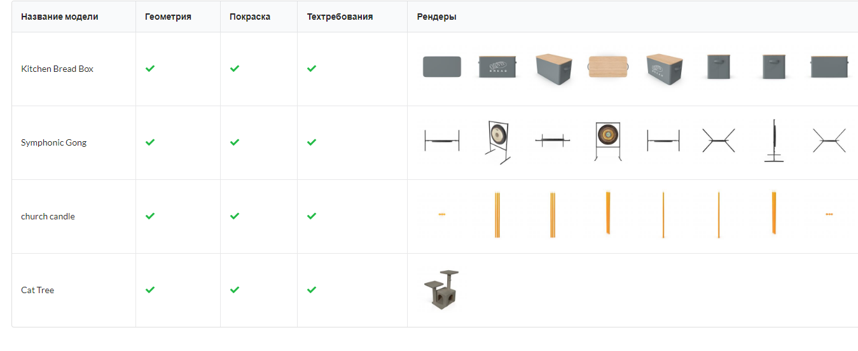Click Geometry checkmark for Kitchen Bread Box
This screenshot has height=351, width=858.
[150, 69]
